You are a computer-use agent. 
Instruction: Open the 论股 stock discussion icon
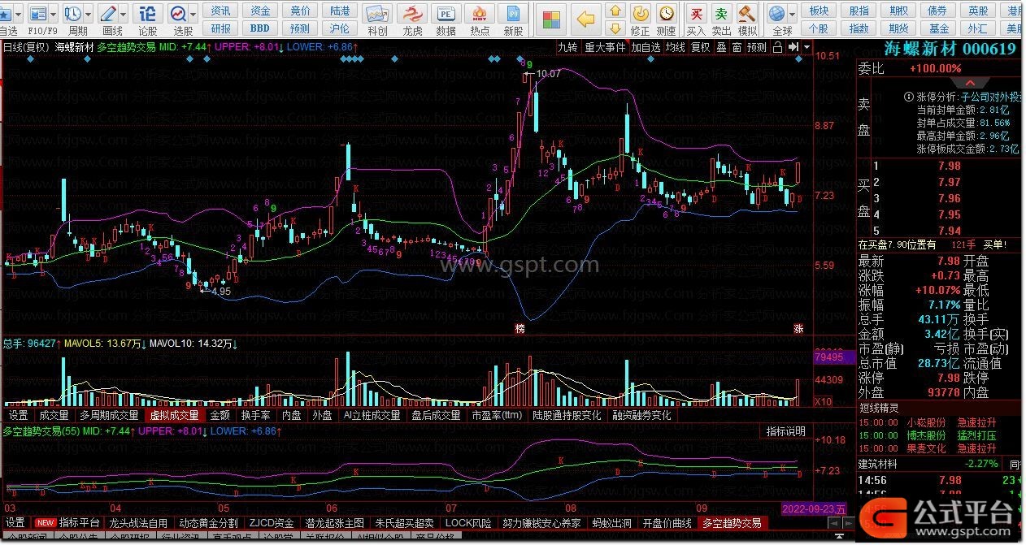coord(147,14)
